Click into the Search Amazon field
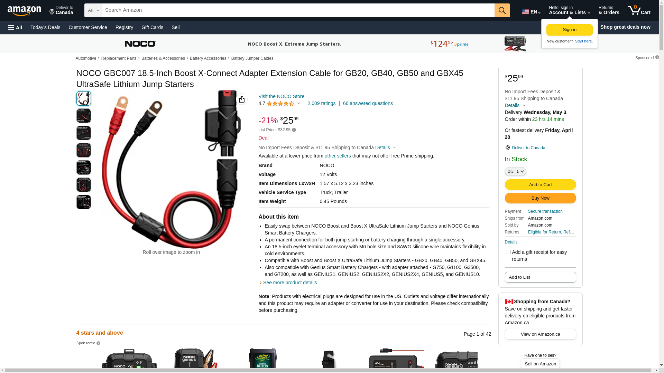664x373 pixels. (298, 10)
